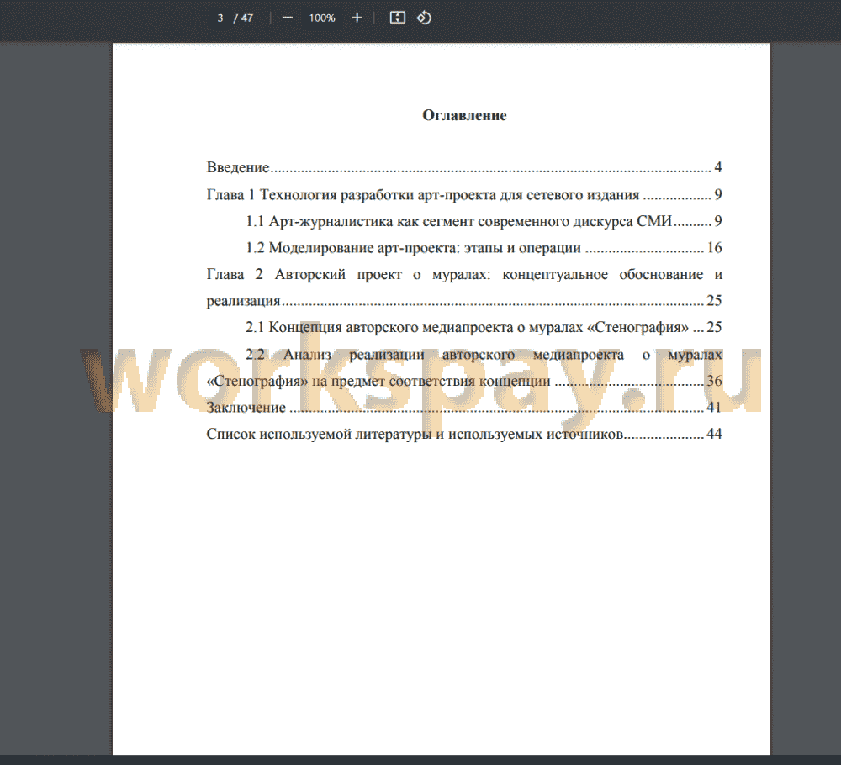Click page number 36 in contents
841x765 pixels.
714,381
